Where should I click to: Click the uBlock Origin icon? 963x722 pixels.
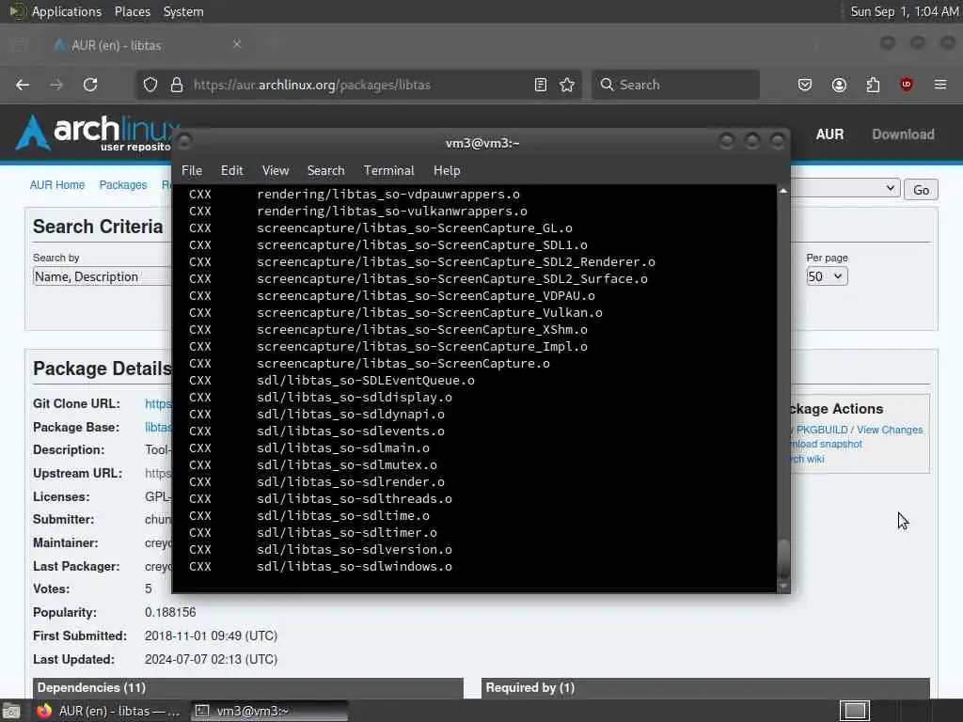point(906,85)
